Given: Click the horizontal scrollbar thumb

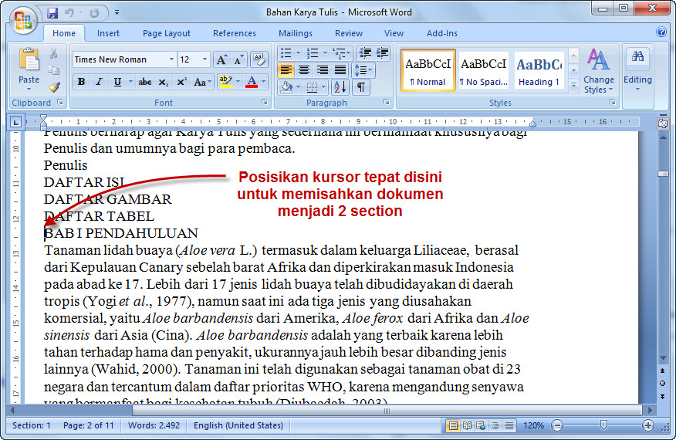Looking at the screenshot, I should tap(387, 411).
